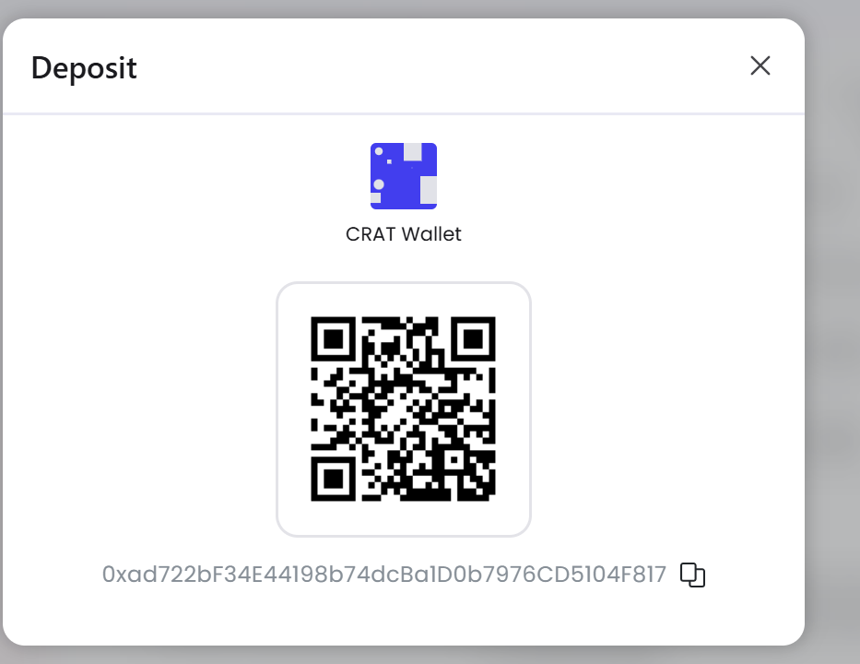Screen dimensions: 860x664
Task: Click the divider line under the Deposit header
Action: 404,114
